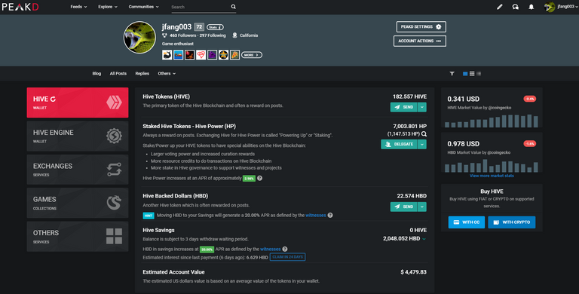Open the Account Actions menu

[420, 41]
